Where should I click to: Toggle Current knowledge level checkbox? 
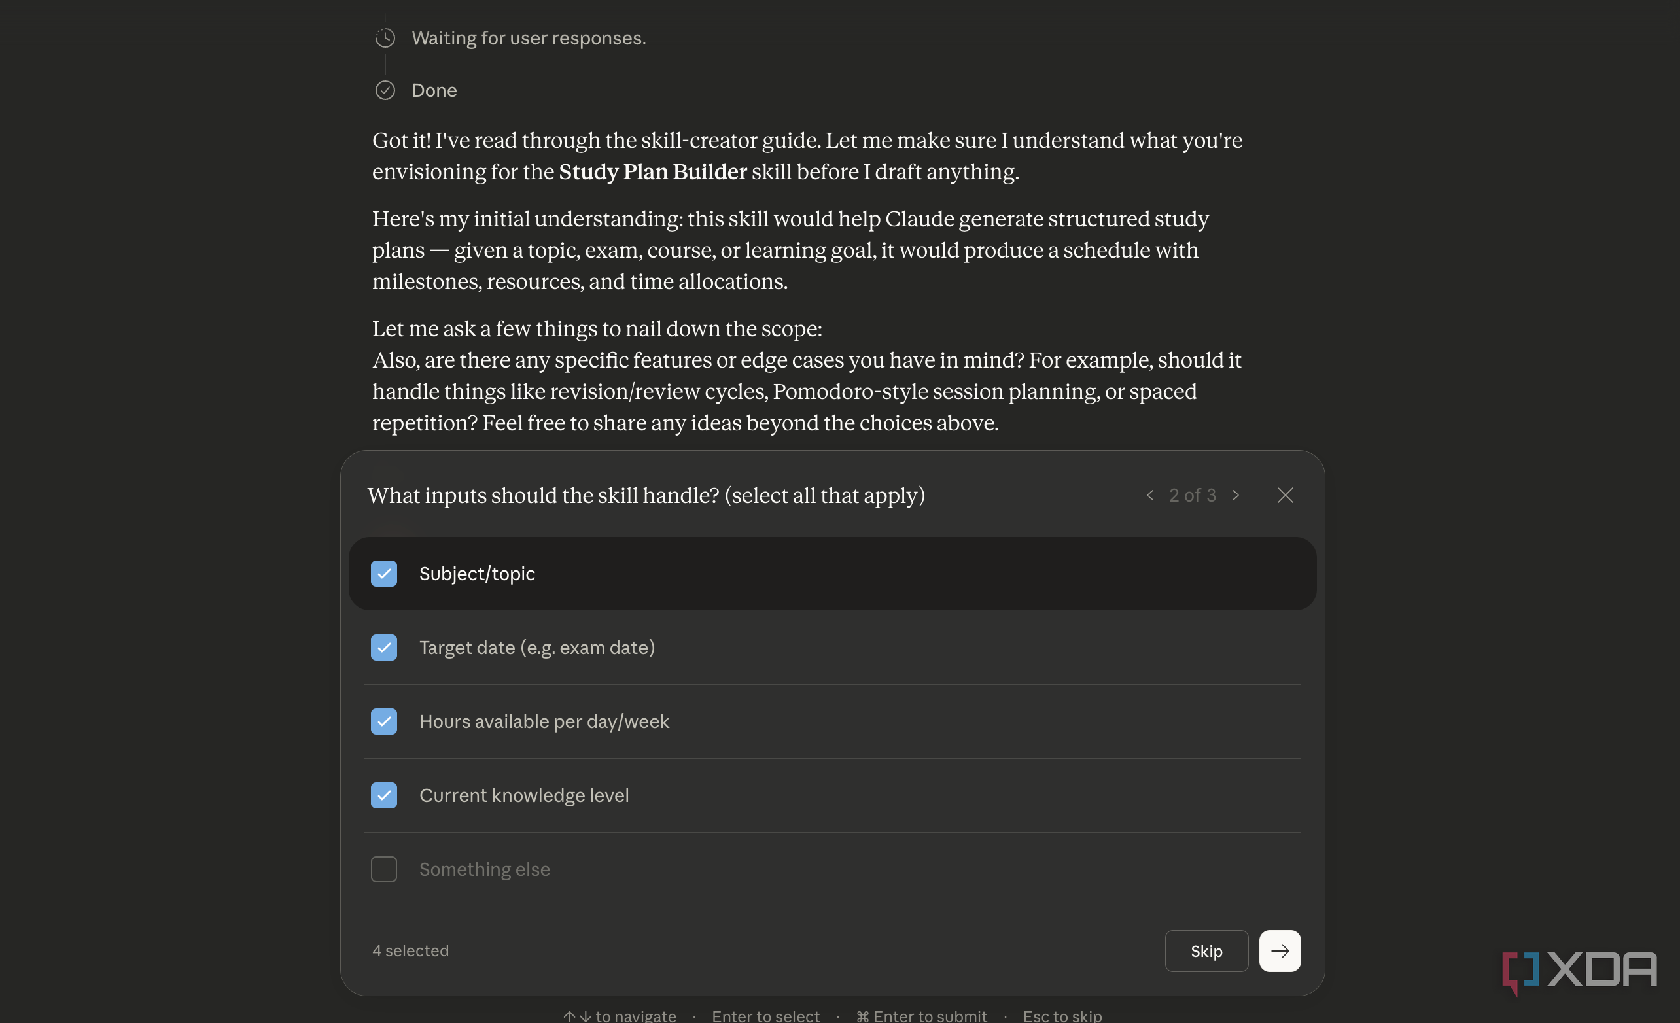click(384, 795)
